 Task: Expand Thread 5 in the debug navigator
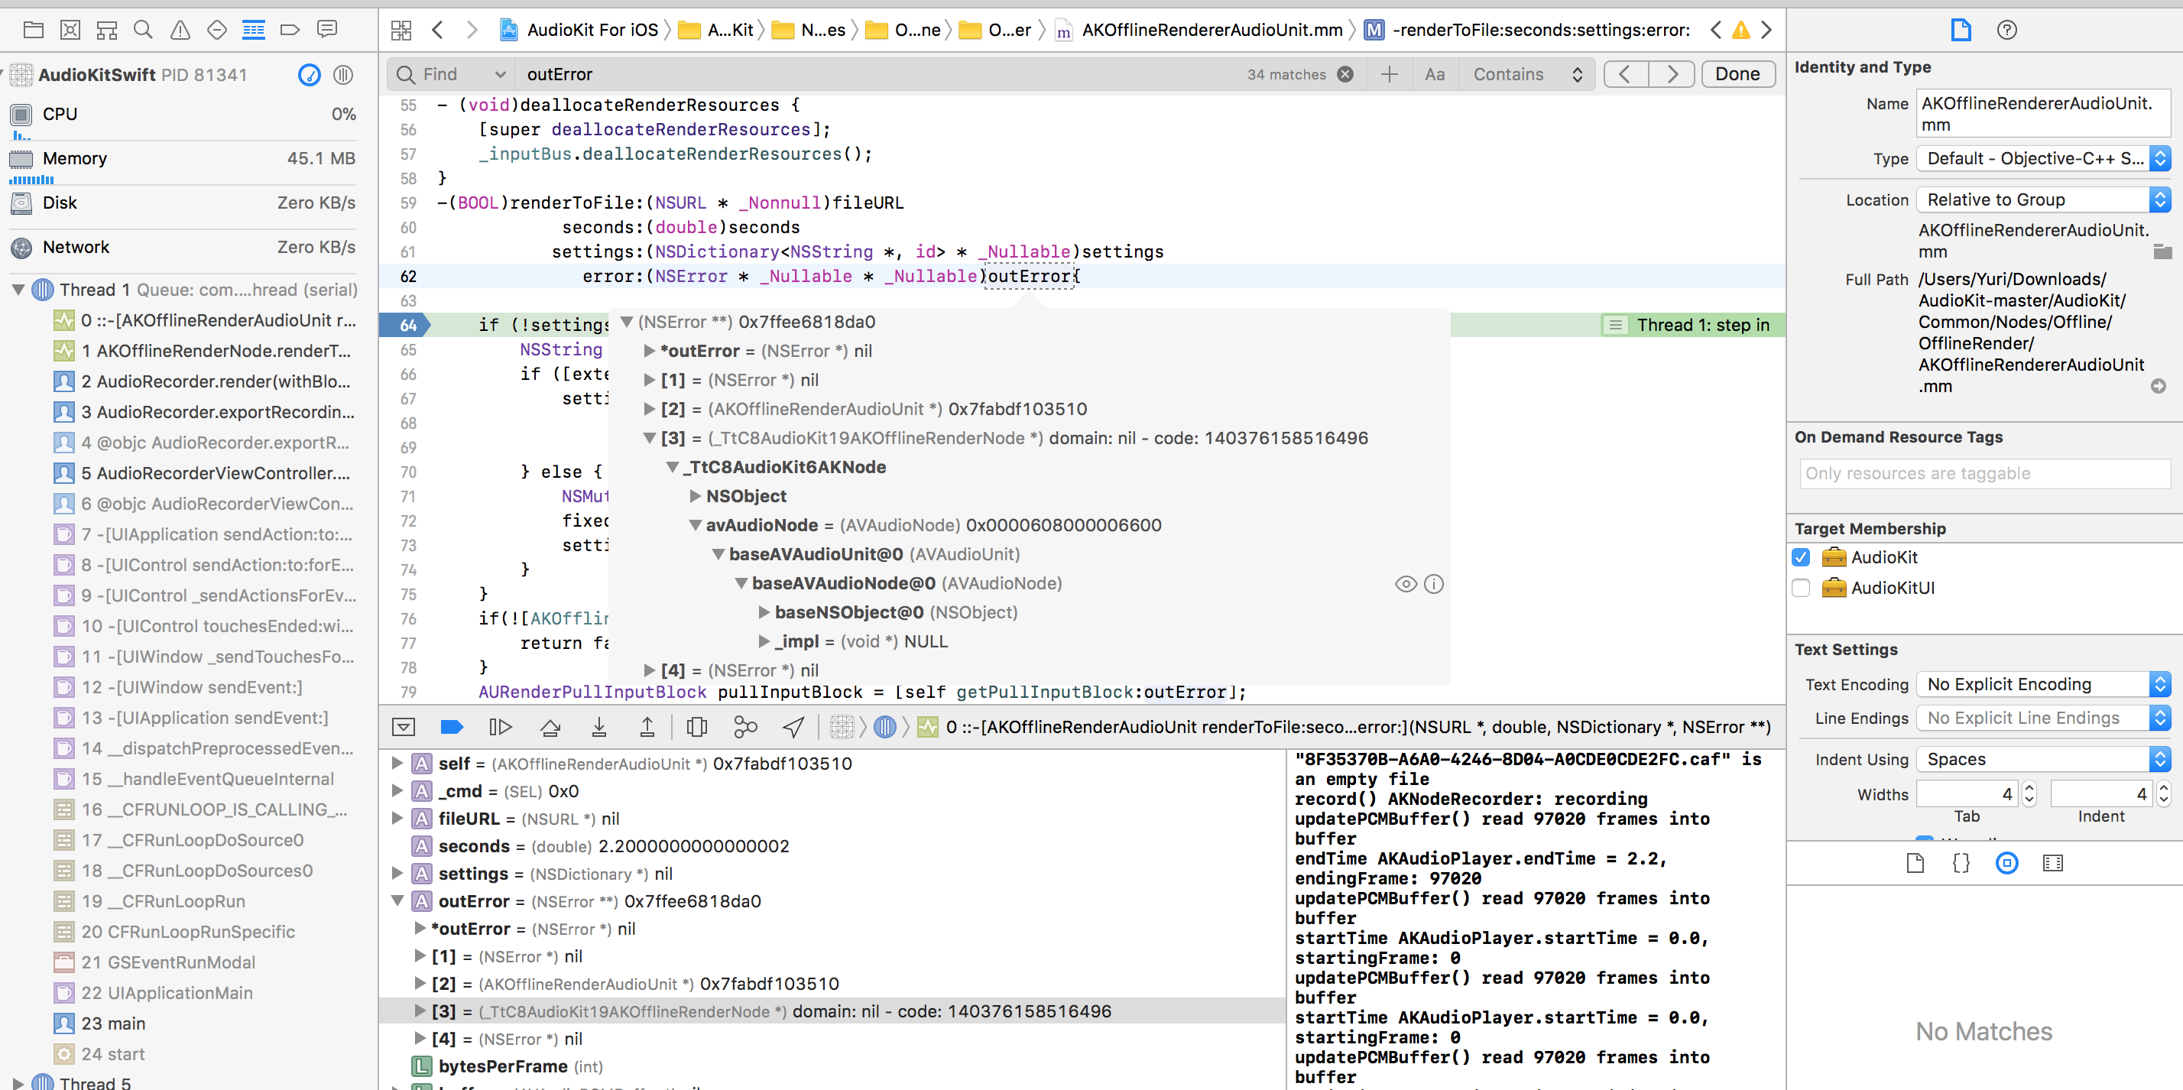[x=18, y=1082]
